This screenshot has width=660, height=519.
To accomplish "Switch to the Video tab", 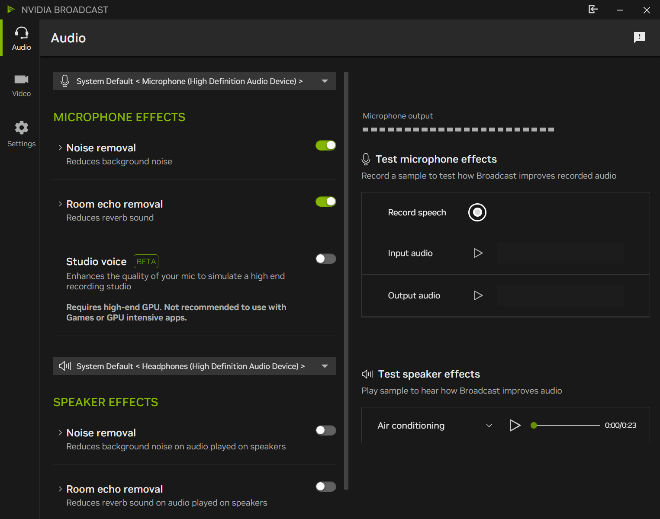I will [21, 85].
